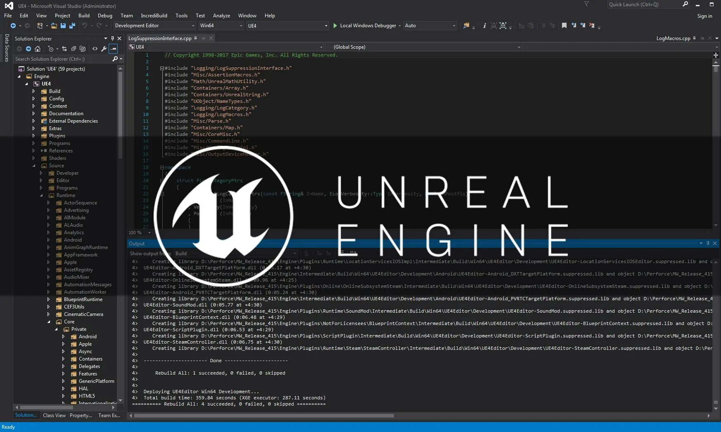Open the Debug menu
The image size is (721, 432).
105,16
